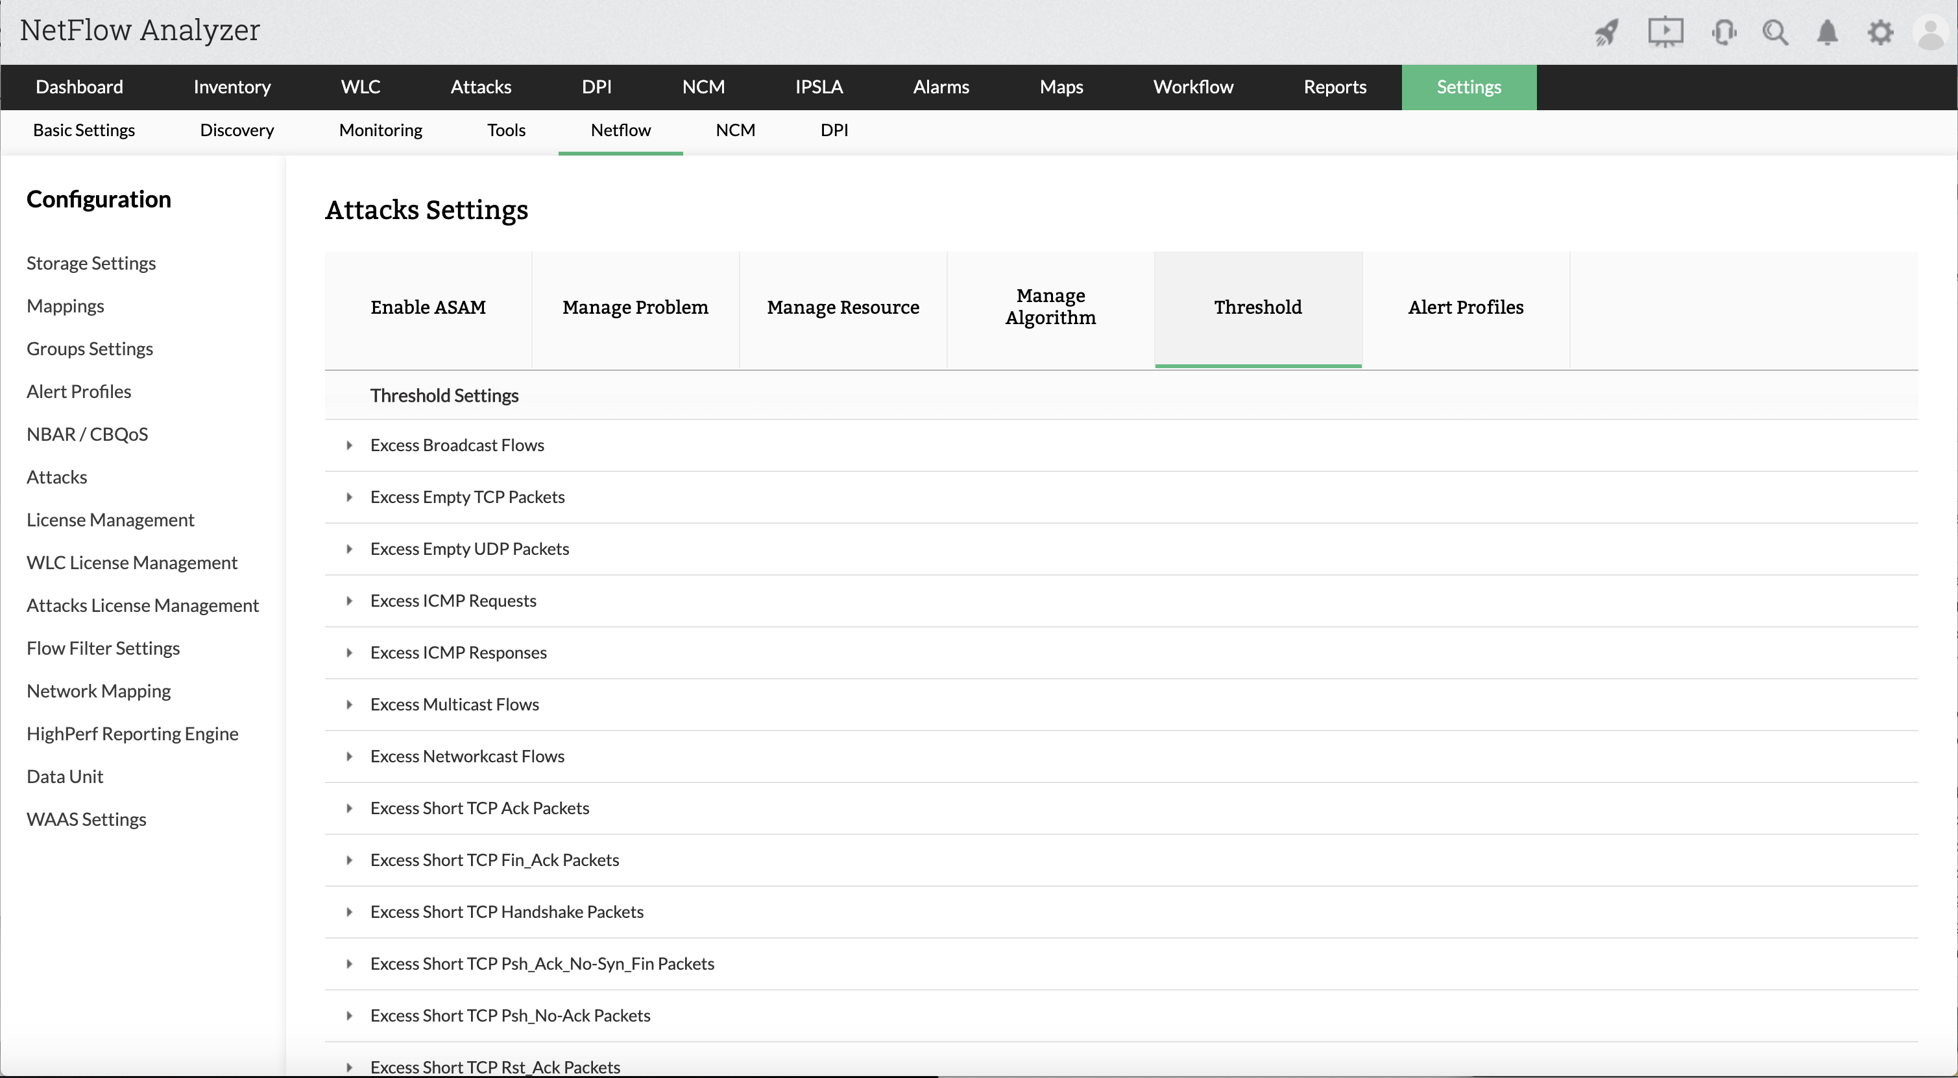
Task: Open Flow Filter Settings link
Action: (103, 648)
